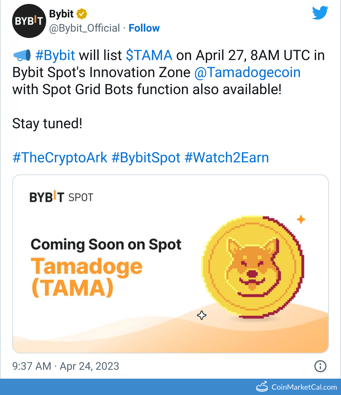
Task: Visit the @Tamadogecoin mention
Action: [x=247, y=72]
